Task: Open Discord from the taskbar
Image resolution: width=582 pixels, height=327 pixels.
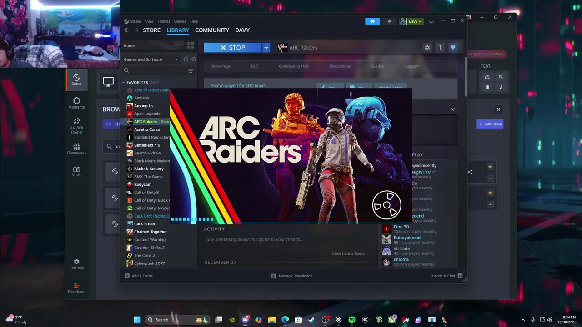Action: pyautogui.click(x=246, y=320)
